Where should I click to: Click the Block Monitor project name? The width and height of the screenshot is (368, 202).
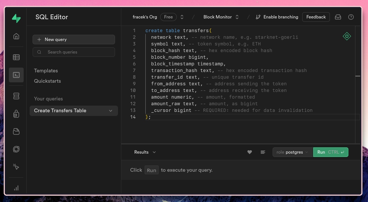[x=217, y=17]
